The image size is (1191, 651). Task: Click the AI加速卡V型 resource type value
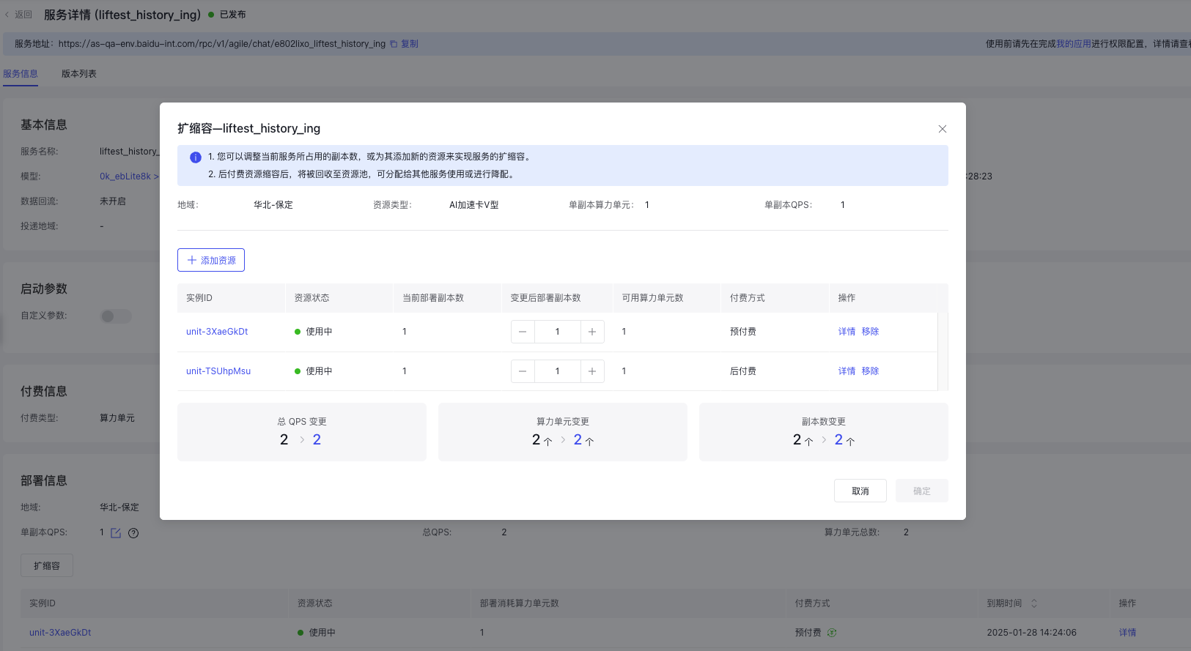pos(474,205)
